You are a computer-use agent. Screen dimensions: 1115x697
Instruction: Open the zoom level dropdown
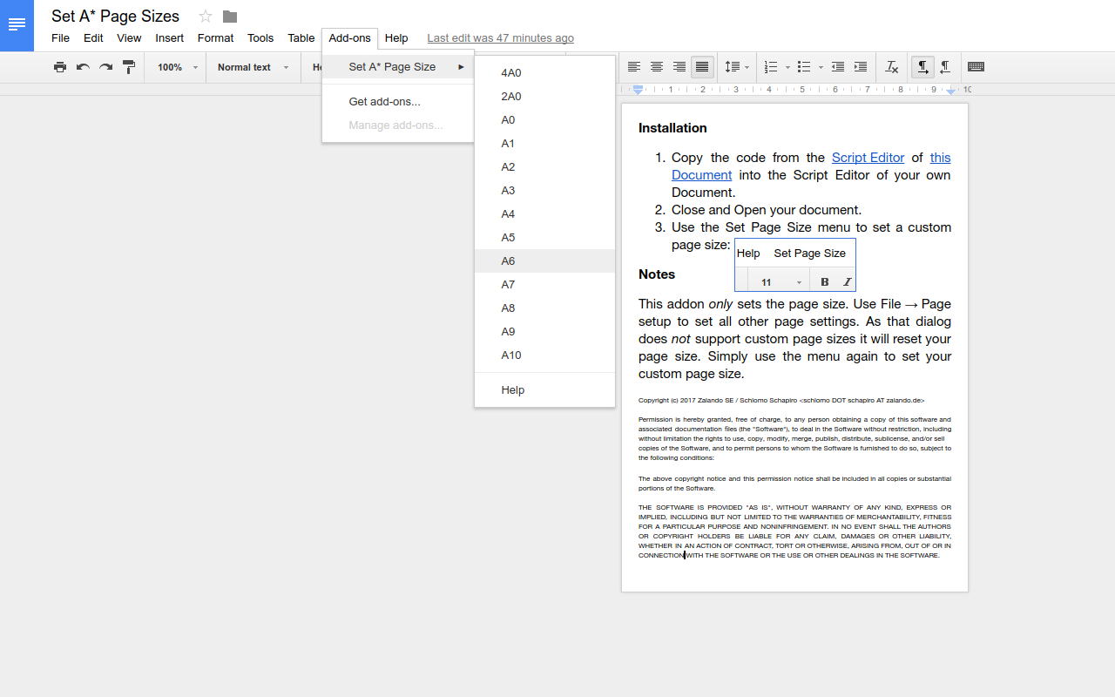coord(174,67)
